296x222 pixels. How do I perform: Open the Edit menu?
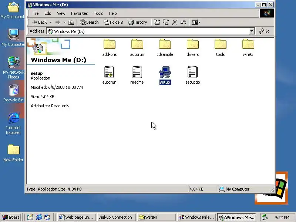(x=48, y=13)
